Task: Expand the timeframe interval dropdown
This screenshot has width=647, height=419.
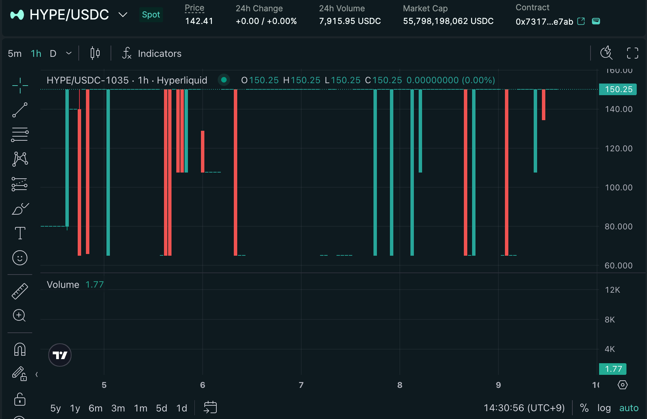Action: (68, 53)
